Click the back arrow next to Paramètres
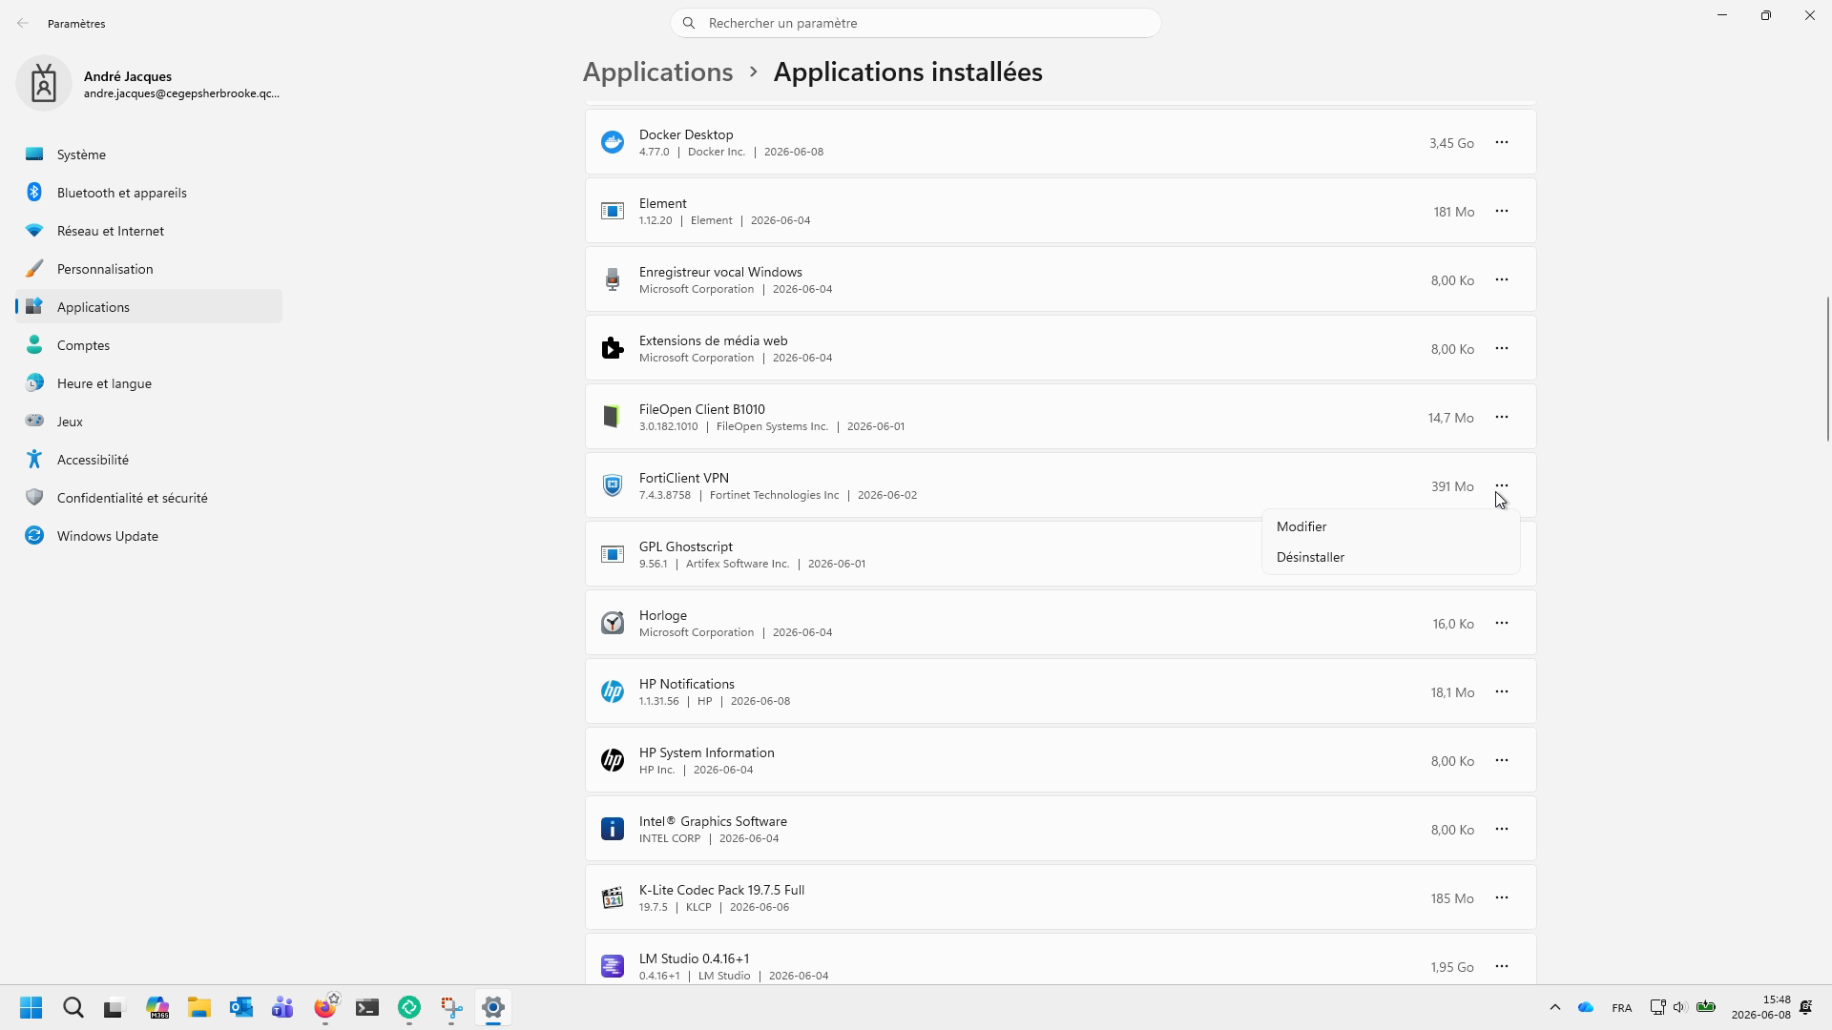This screenshot has width=1832, height=1030. 23,23
